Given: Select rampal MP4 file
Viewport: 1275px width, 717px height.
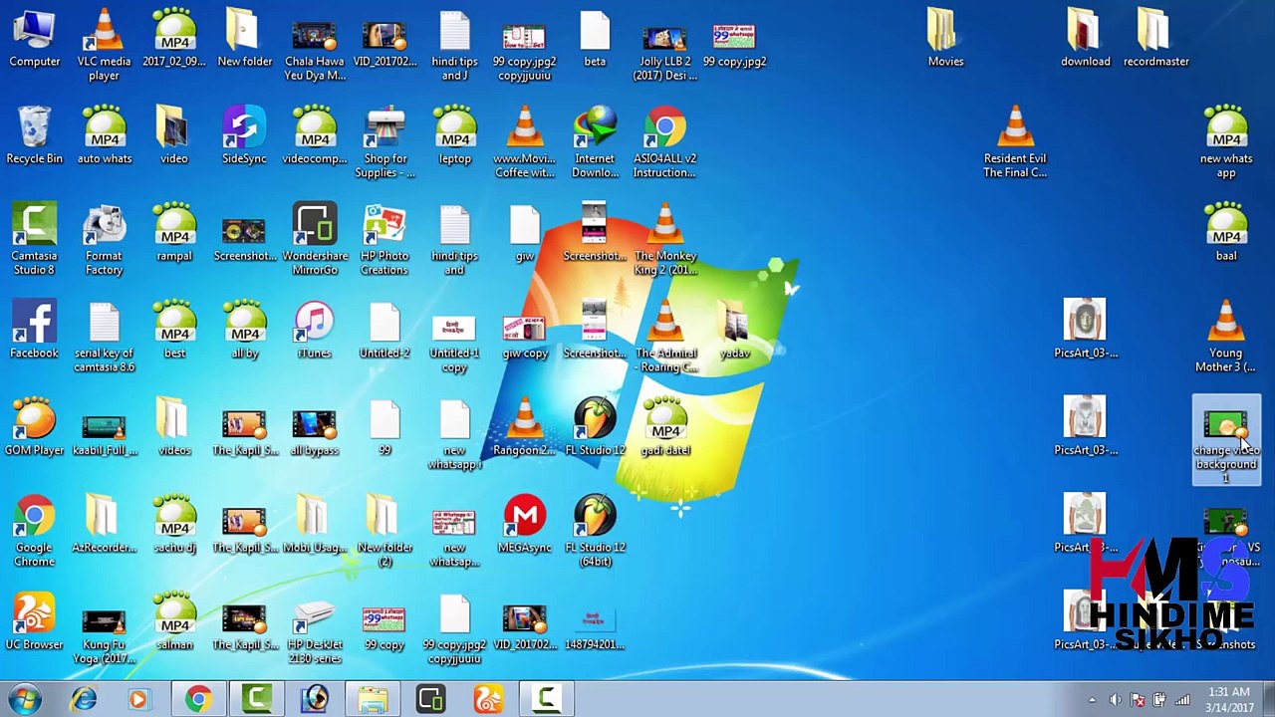Looking at the screenshot, I should pyautogui.click(x=174, y=232).
